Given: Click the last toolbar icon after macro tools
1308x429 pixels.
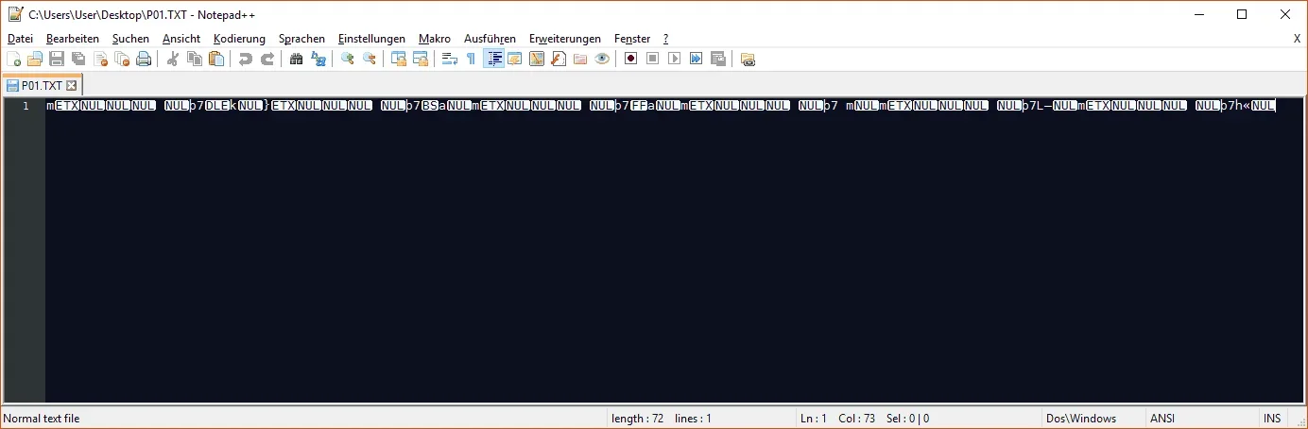Looking at the screenshot, I should [x=748, y=59].
